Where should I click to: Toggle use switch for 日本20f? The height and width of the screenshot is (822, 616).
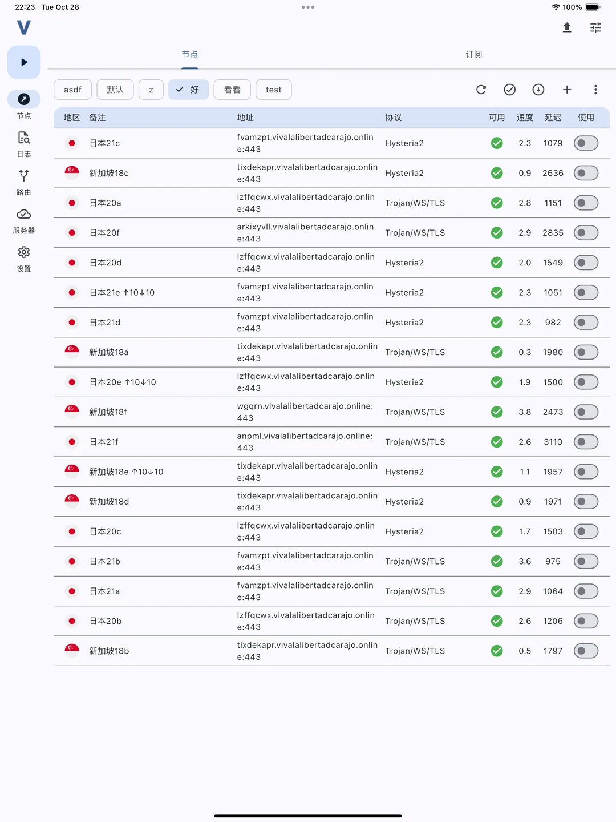point(586,233)
